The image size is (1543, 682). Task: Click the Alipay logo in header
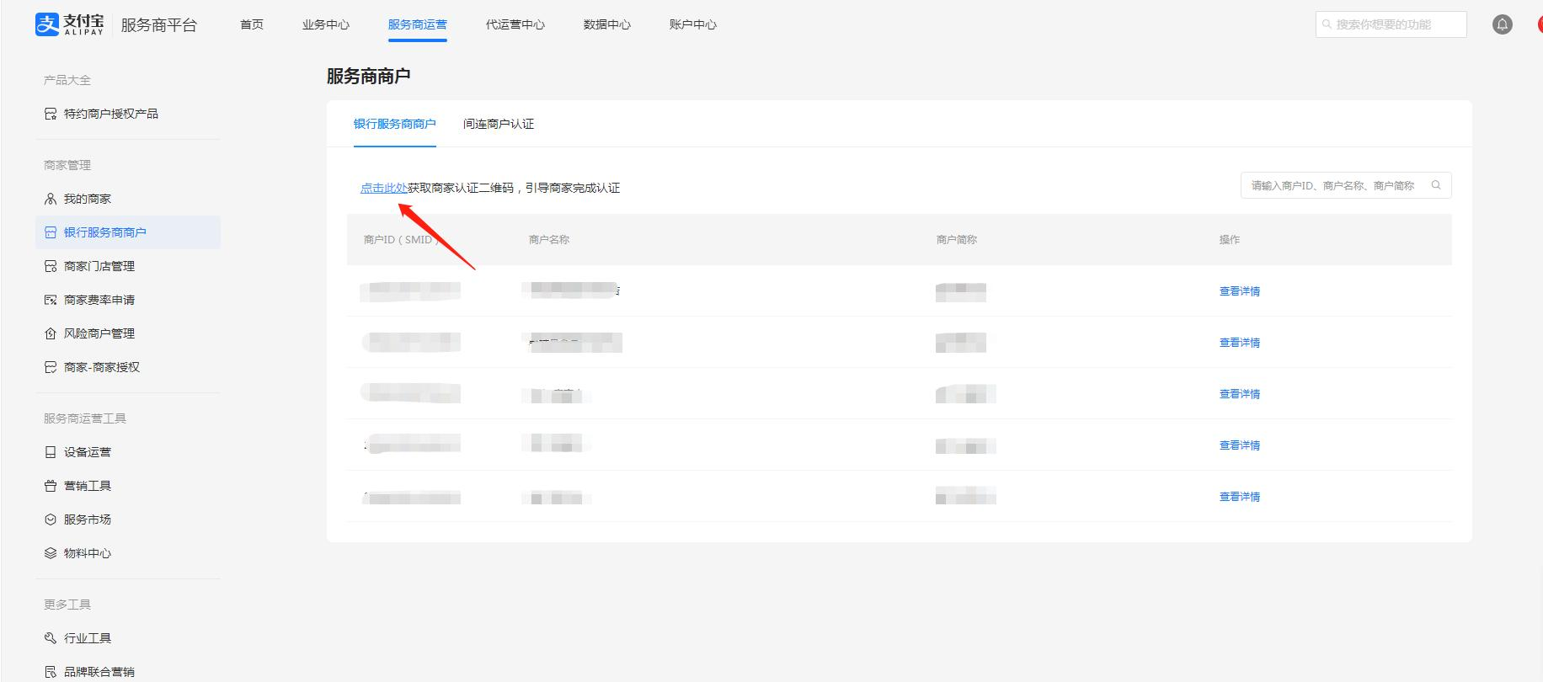tap(69, 24)
